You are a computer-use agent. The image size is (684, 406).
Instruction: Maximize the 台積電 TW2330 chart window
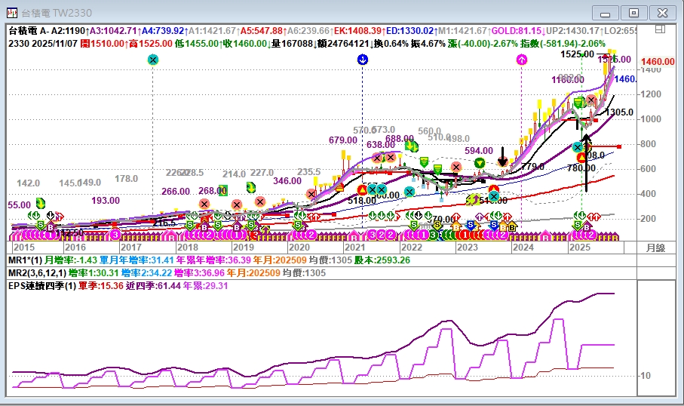(633, 13)
